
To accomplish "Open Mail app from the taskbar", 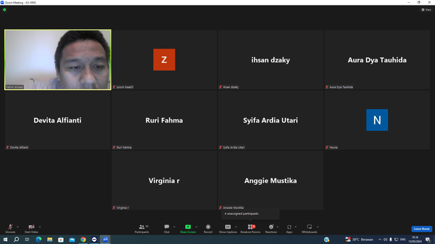I will coord(72,239).
